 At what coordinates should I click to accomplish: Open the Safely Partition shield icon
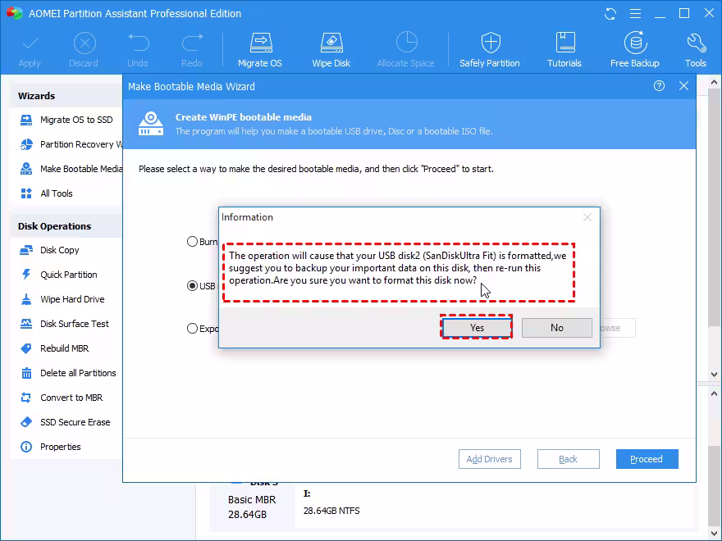tap(491, 43)
